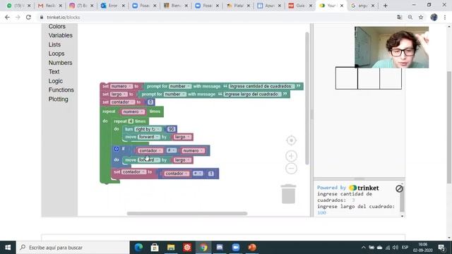Zoom out the block workspace
Viewport: 452px width, 254px height.
(x=291, y=169)
